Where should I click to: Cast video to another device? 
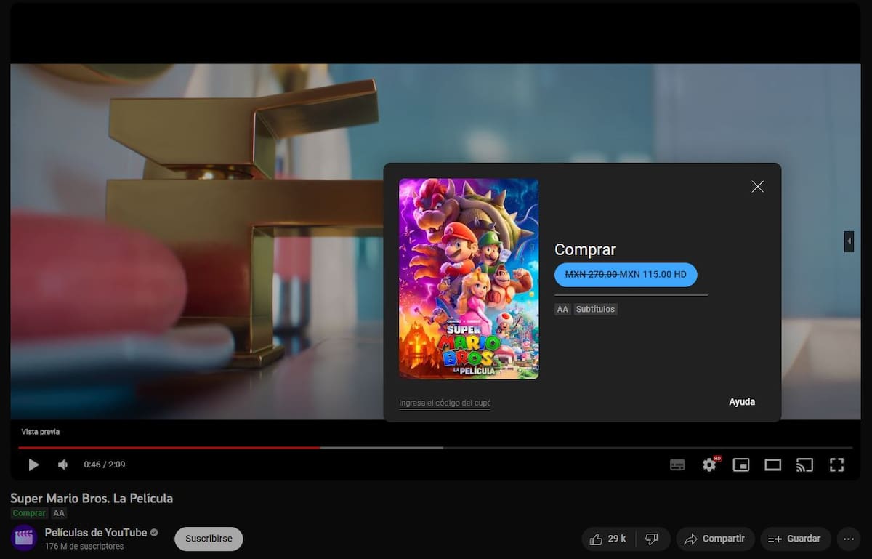804,465
